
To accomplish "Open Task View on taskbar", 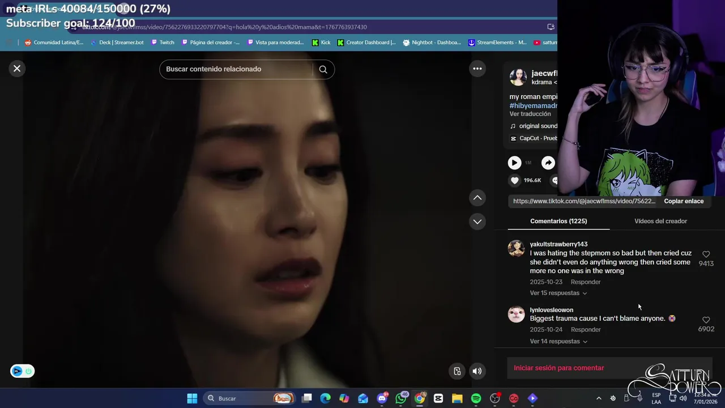I will point(306,398).
